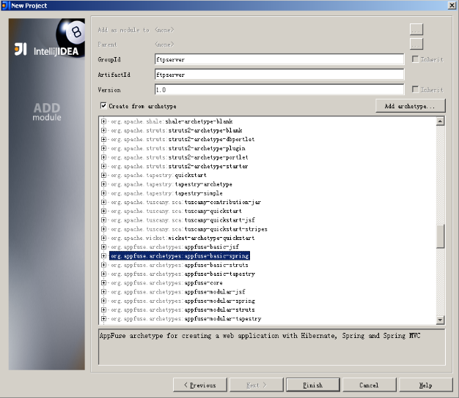The image size is (459, 398).
Task: Click scrollbar down arrow in archetype list
Action: pyautogui.click(x=440, y=320)
